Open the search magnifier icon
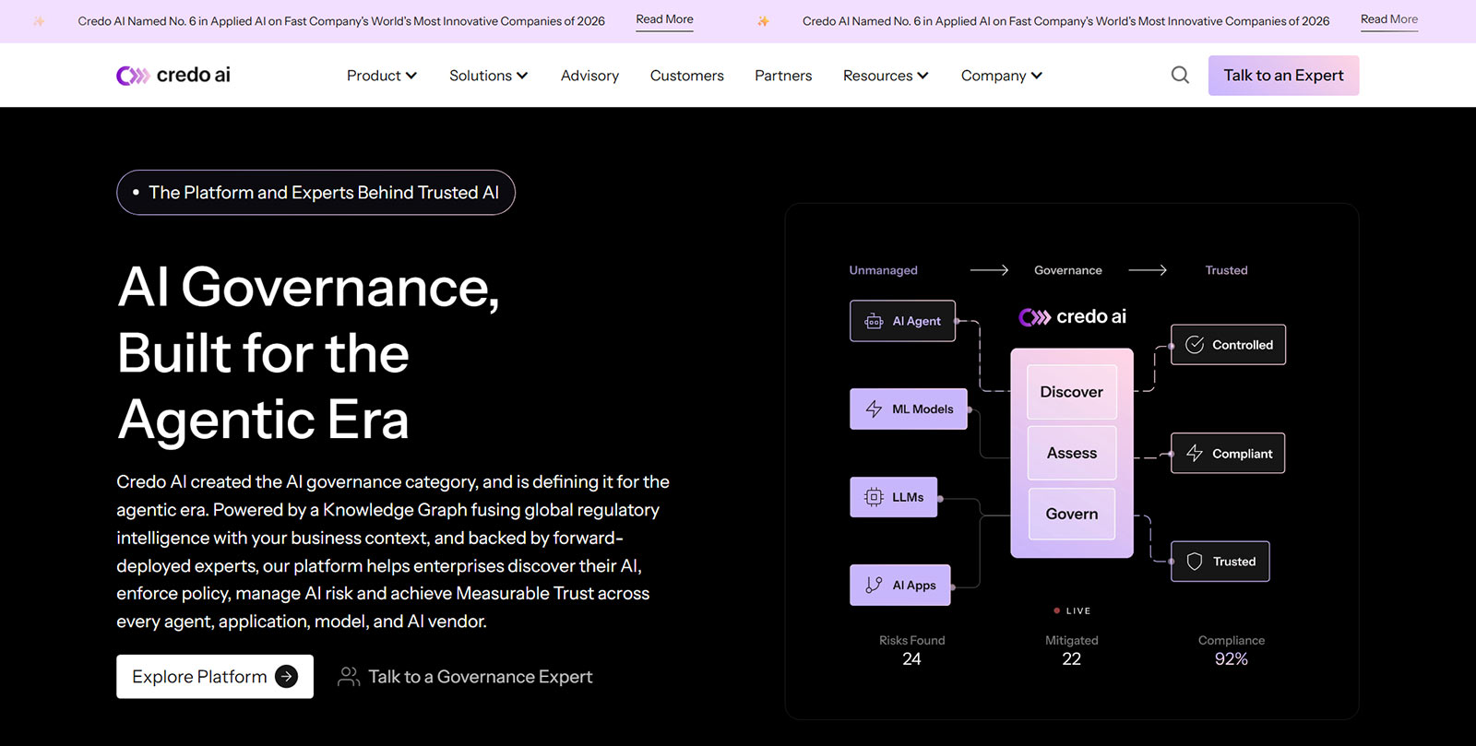The image size is (1476, 746). 1180,76
